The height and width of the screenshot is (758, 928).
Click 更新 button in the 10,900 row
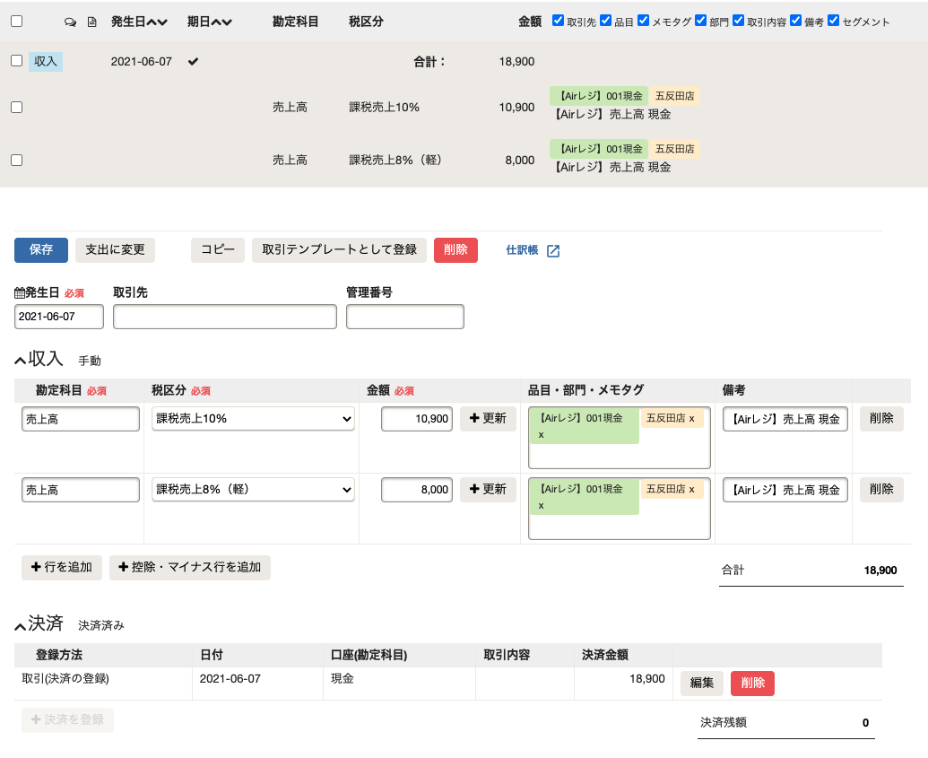pyautogui.click(x=489, y=419)
